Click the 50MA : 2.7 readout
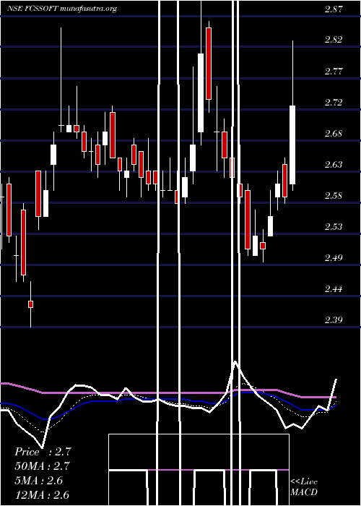Image resolution: width=361 pixels, height=506 pixels. [x=42, y=466]
